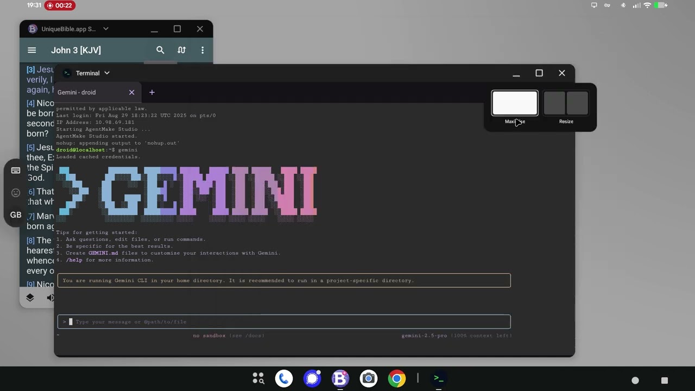This screenshot has height=391, width=695.
Task: Maximize the UniqueBible.app window
Action: (177, 29)
